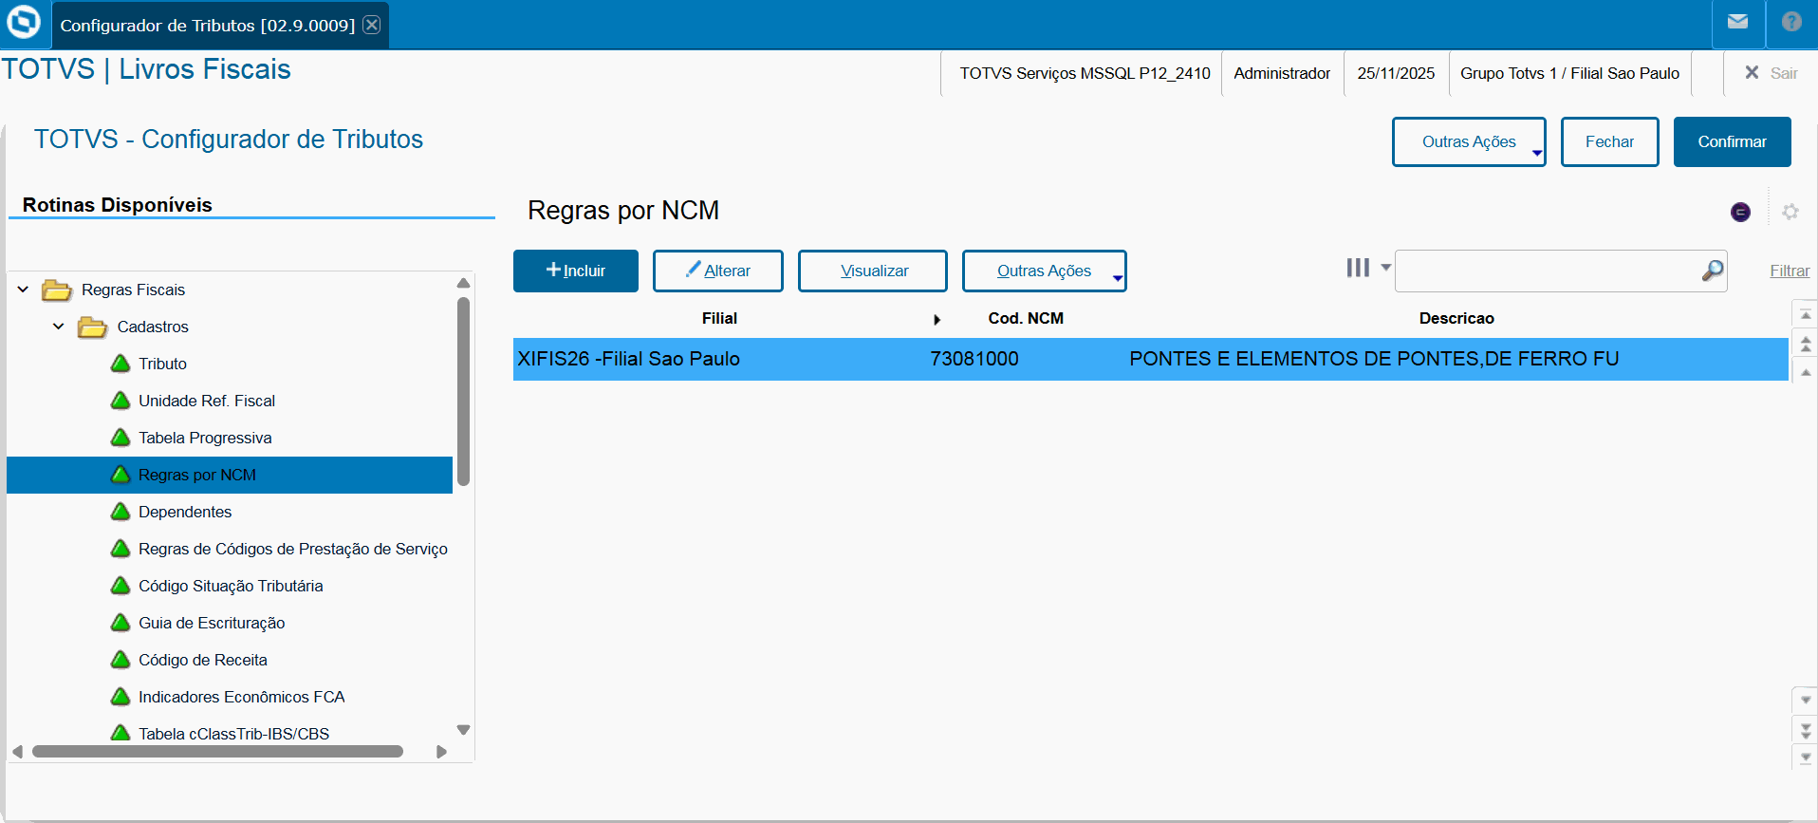Move down one row in the grid

click(x=1805, y=700)
